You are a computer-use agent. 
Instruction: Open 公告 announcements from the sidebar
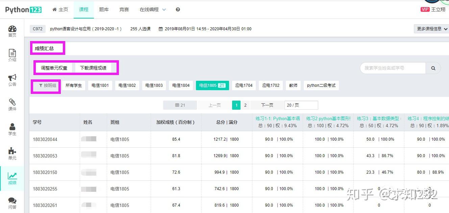12,80
